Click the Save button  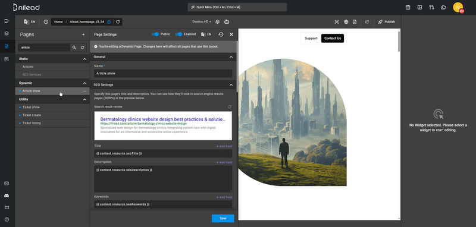pyautogui.click(x=223, y=218)
